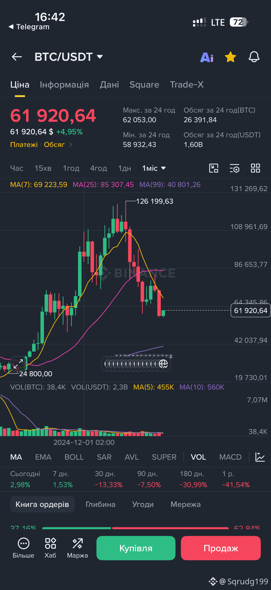Open the chart drawing tools icon
This screenshot has width=271, height=590.
pos(213,168)
